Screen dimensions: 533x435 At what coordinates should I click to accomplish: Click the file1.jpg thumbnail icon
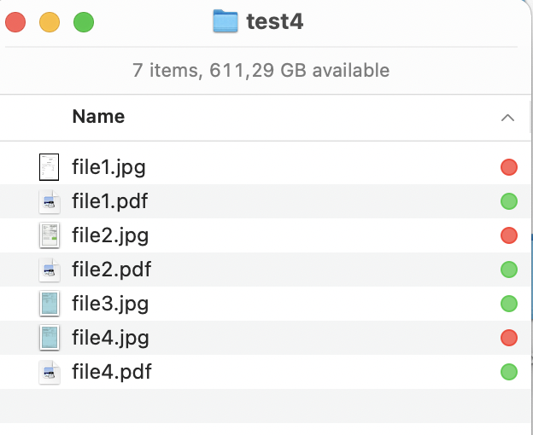click(50, 167)
